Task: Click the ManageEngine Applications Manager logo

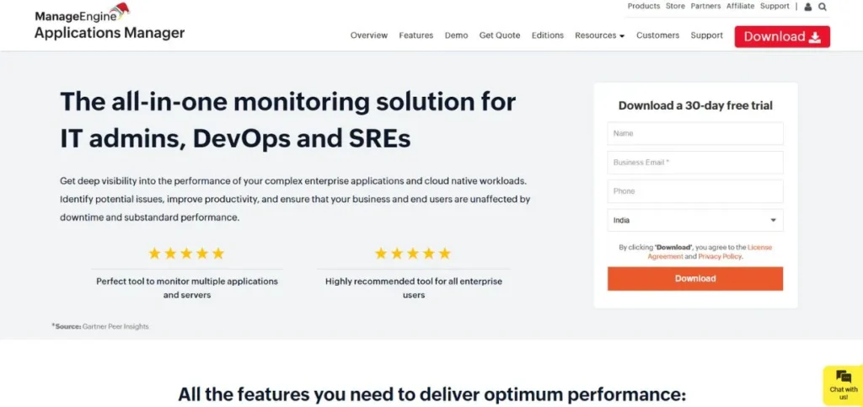Action: [109, 23]
